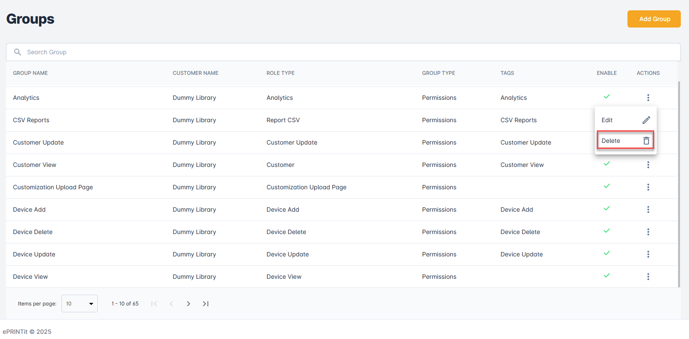Sort by the Group Name column header
The width and height of the screenshot is (689, 339).
pos(31,73)
